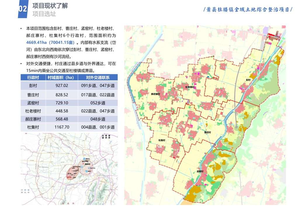The width and height of the screenshot is (299, 211).
Task: Click the 杜老楼村 label on the large map
Action: click(x=190, y=87)
